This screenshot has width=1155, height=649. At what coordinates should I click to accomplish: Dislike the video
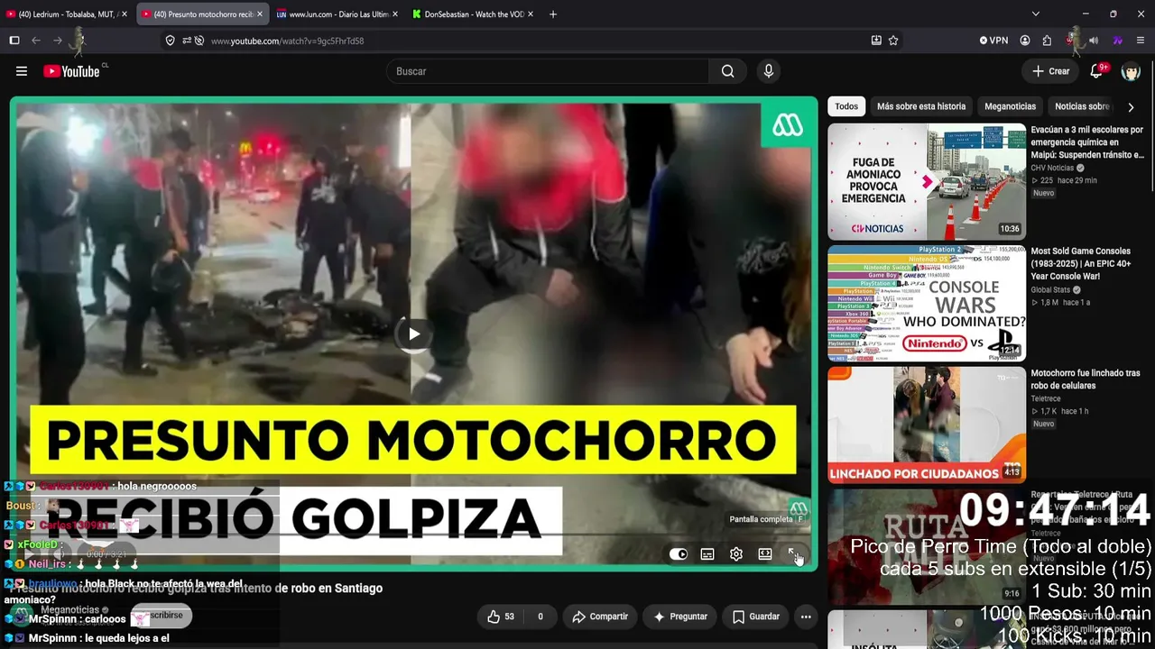tap(540, 617)
